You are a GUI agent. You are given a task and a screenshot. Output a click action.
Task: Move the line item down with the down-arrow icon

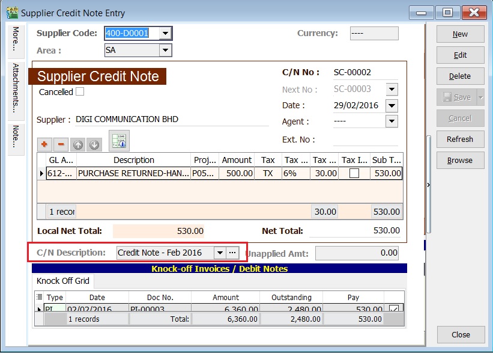coord(95,144)
